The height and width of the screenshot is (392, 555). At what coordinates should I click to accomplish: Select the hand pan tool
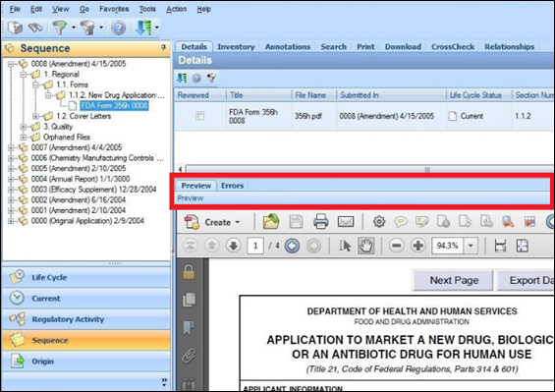point(365,246)
